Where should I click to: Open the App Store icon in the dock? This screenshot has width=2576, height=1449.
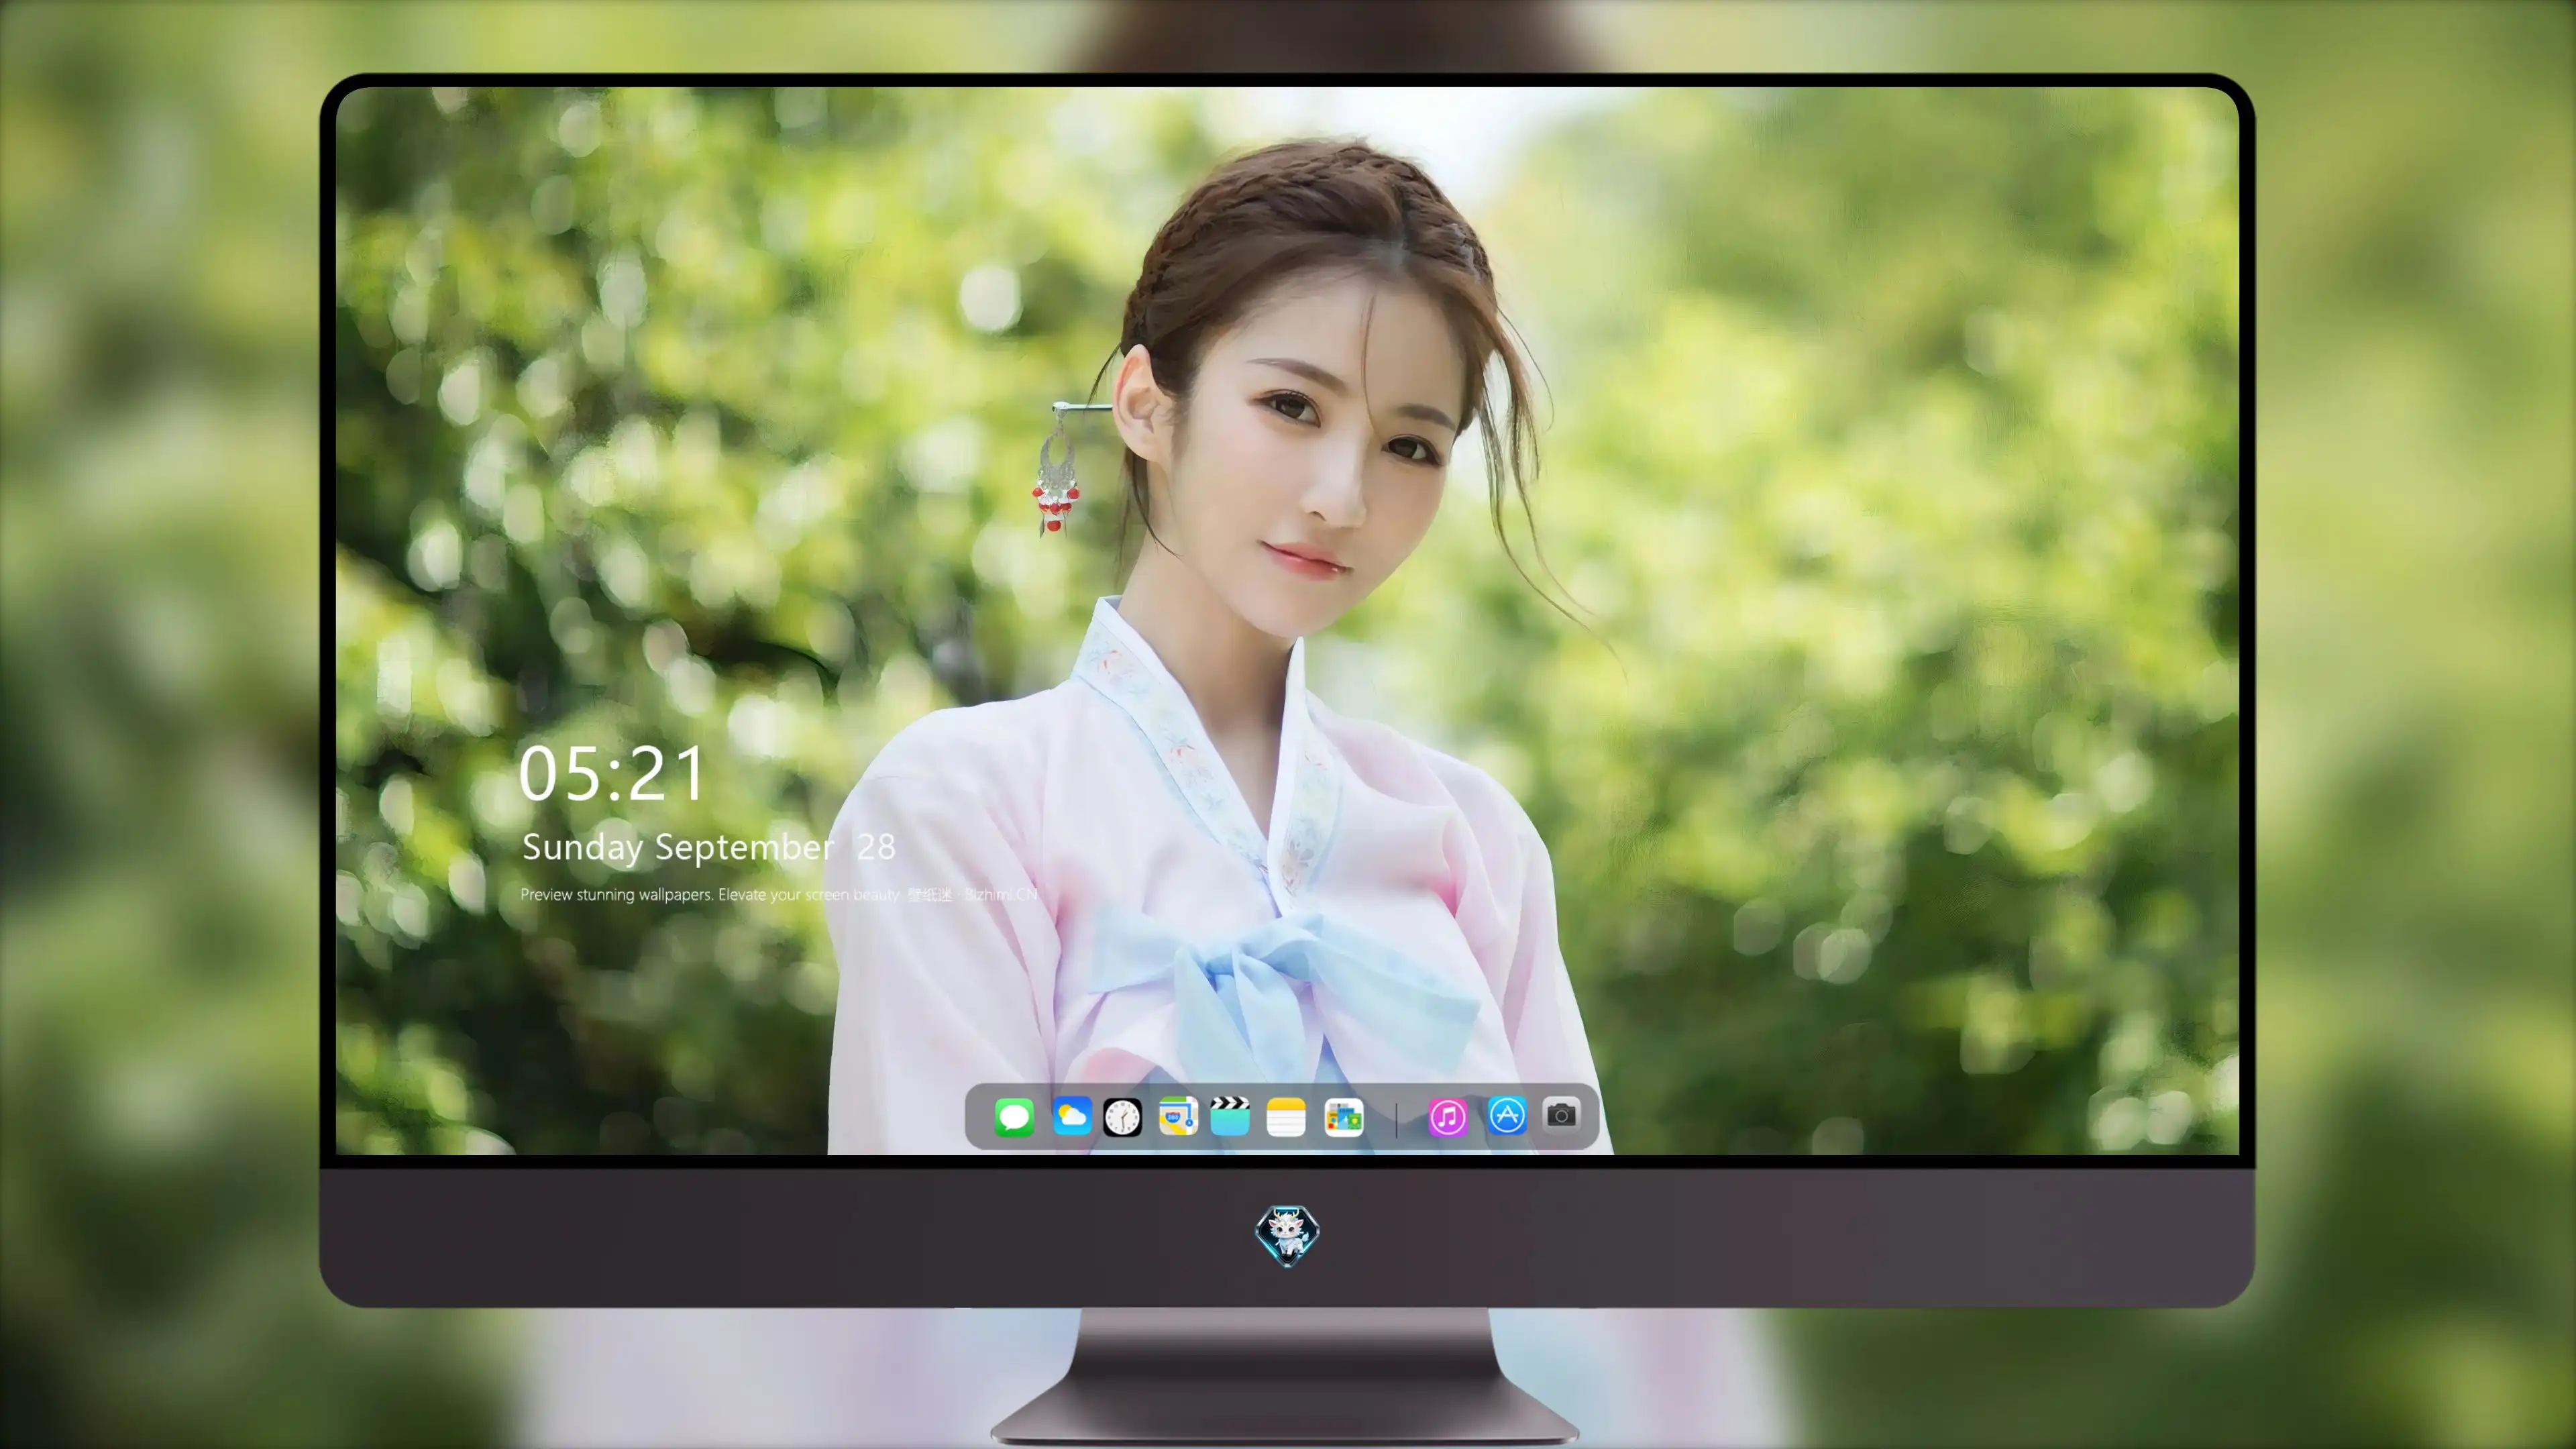(x=1507, y=1115)
